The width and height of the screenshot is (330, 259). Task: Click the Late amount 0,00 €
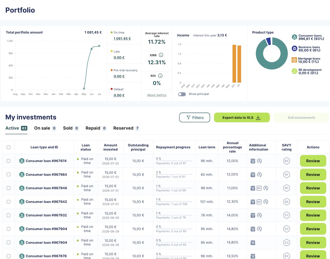[119, 57]
